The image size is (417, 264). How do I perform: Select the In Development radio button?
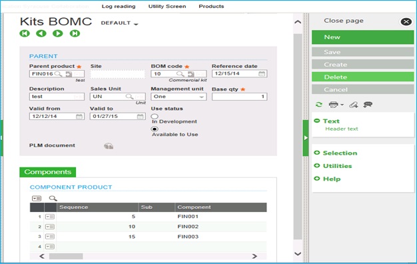pos(155,116)
